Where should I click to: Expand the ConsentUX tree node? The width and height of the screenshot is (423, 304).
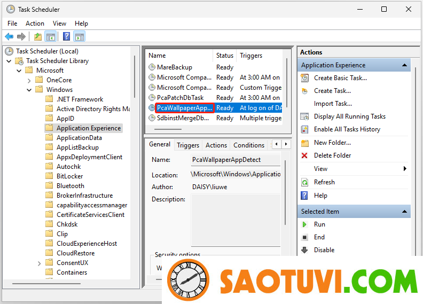39,263
